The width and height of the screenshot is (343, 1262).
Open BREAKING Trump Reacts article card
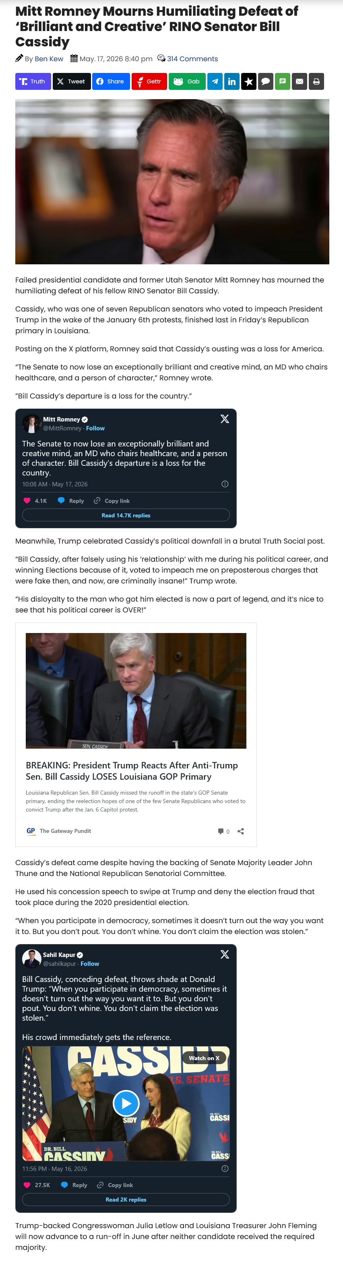click(x=136, y=735)
